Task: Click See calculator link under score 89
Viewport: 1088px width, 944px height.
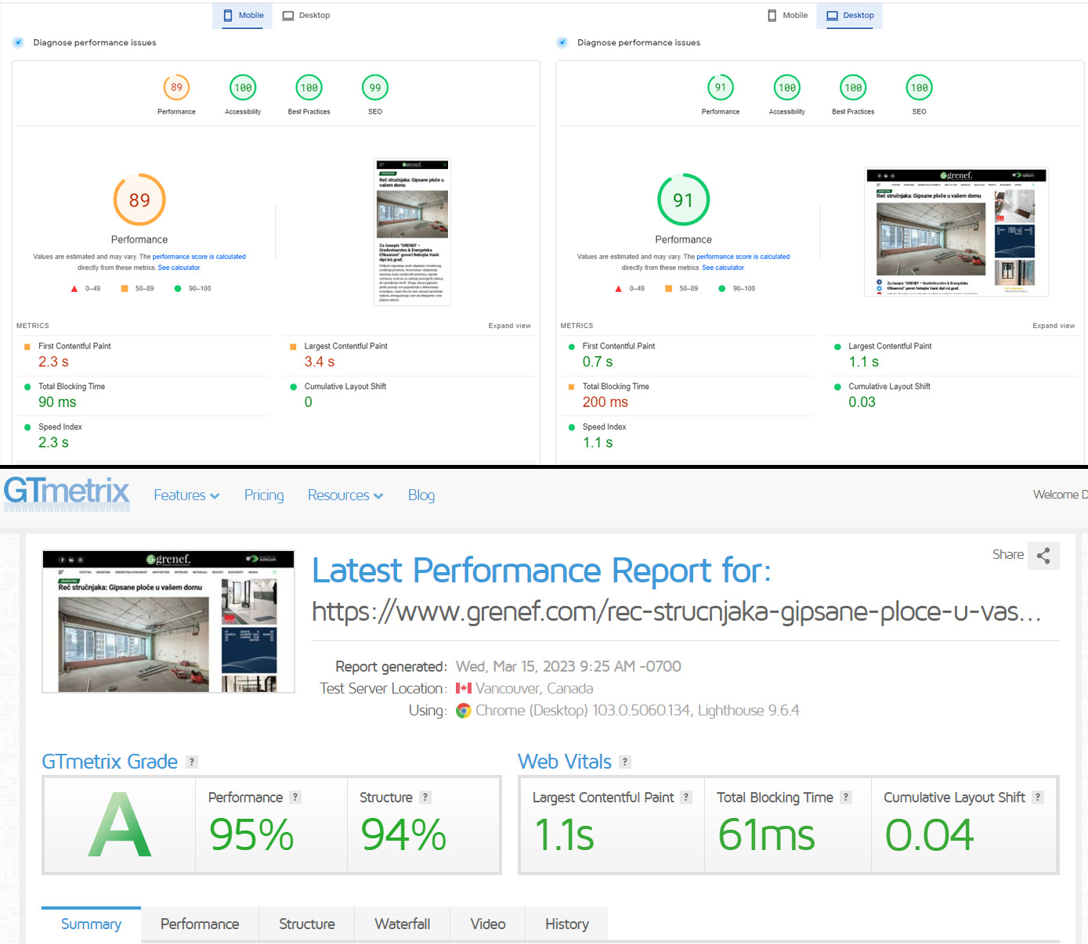Action: (179, 268)
